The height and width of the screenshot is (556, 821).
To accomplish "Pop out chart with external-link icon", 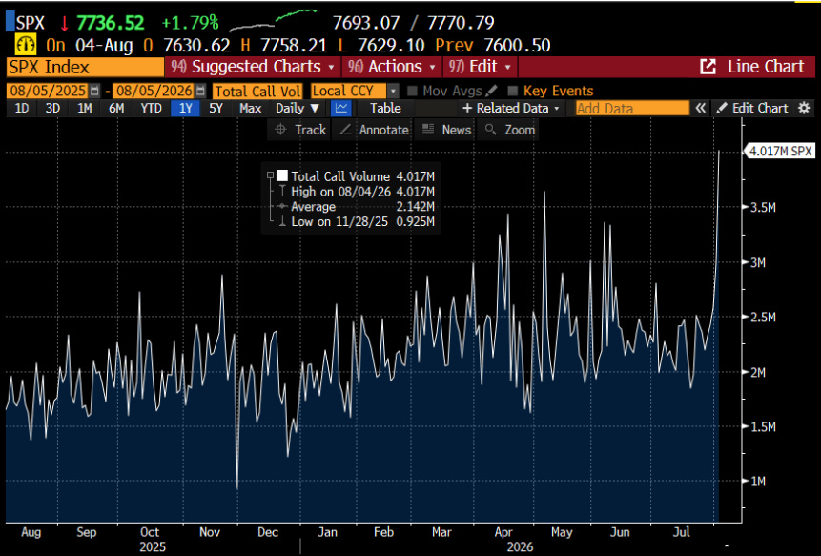I will pos(708,67).
